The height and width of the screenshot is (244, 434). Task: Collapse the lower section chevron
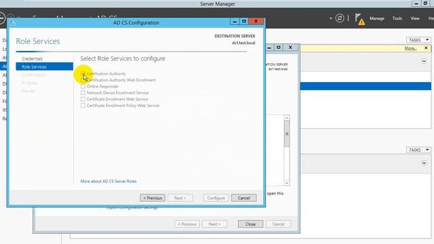click(424, 163)
